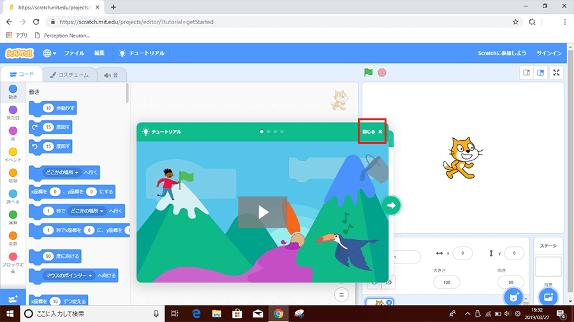
Task: Open チュートリアル in the top menu bar
Action: [x=142, y=53]
